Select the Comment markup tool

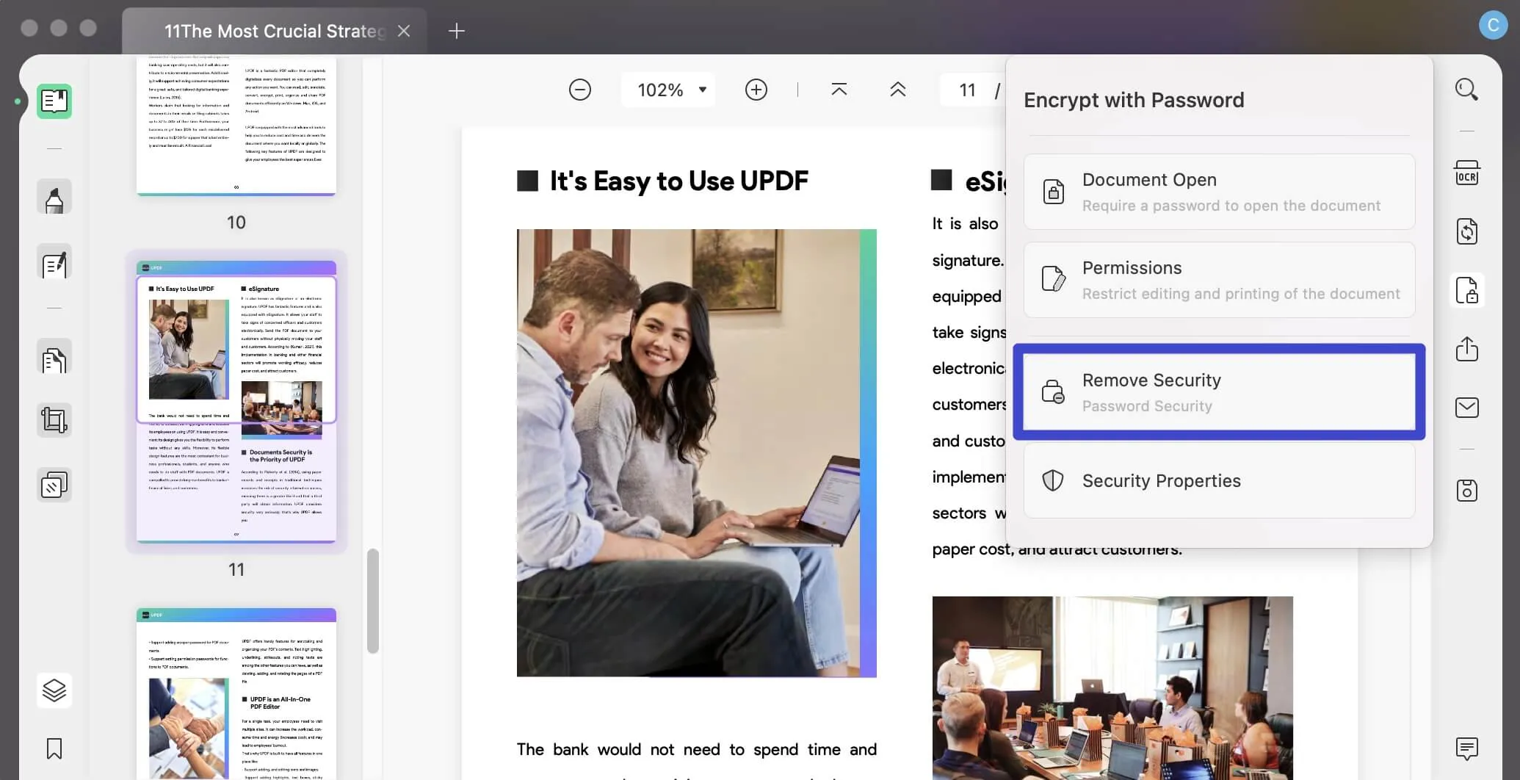point(54,196)
